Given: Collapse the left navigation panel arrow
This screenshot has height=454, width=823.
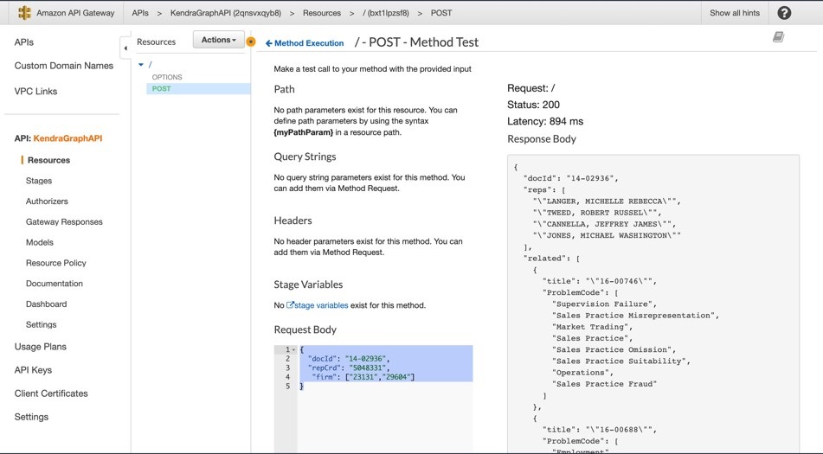Looking at the screenshot, I should 125,48.
